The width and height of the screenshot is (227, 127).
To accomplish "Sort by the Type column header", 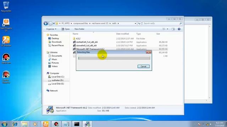I will pyautogui.click(x=139, y=34).
